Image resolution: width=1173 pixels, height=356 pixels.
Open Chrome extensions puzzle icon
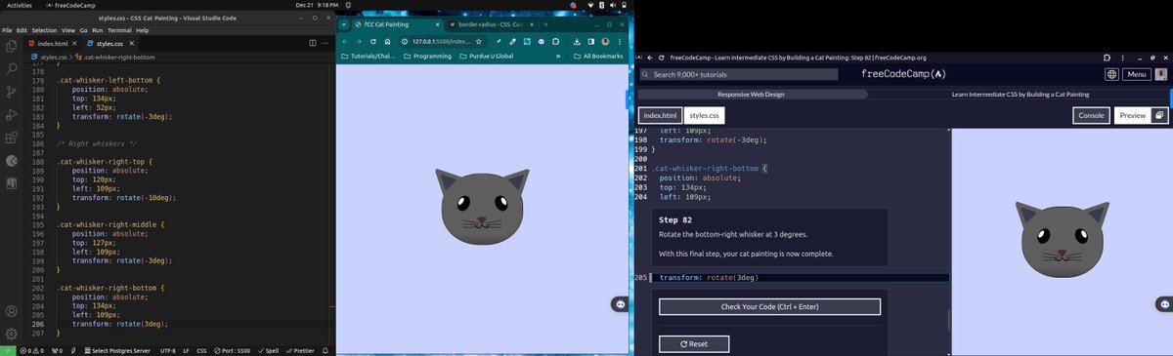click(556, 41)
